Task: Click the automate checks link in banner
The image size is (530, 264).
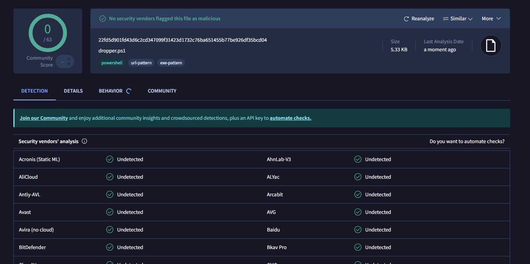Action: click(x=290, y=118)
